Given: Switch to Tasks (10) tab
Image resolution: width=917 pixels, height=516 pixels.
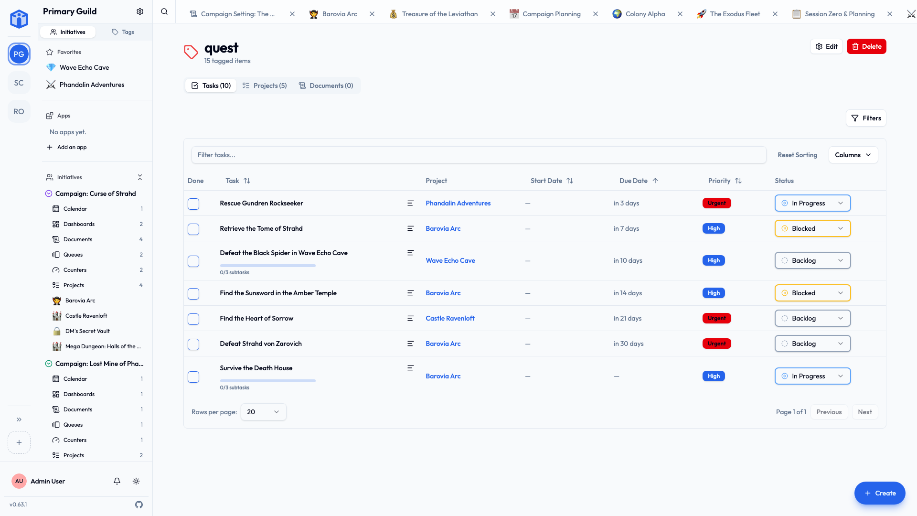Looking at the screenshot, I should [211, 86].
